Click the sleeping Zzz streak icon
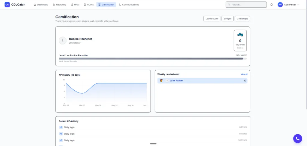 tap(240, 35)
